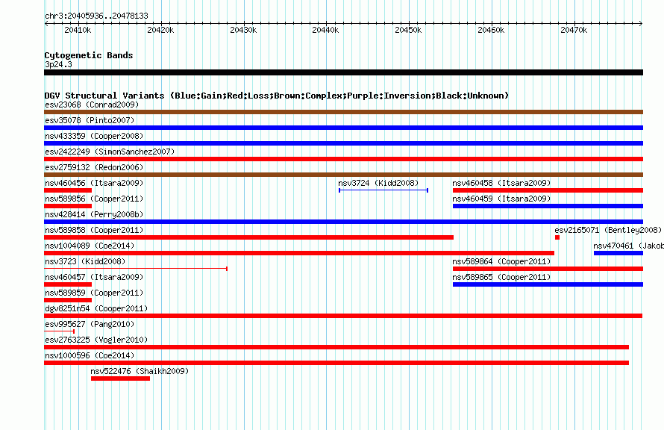Open nsv460458 (Itsara2009) label
Image resolution: width=664 pixels, height=430 pixels.
[x=501, y=183]
